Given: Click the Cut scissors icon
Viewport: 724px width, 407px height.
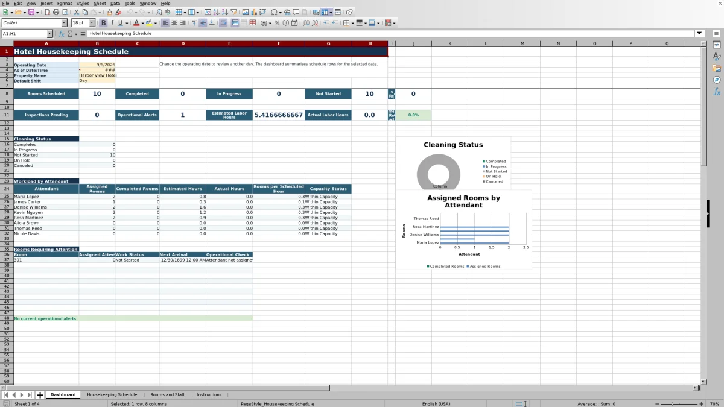Looking at the screenshot, I should pos(77,12).
